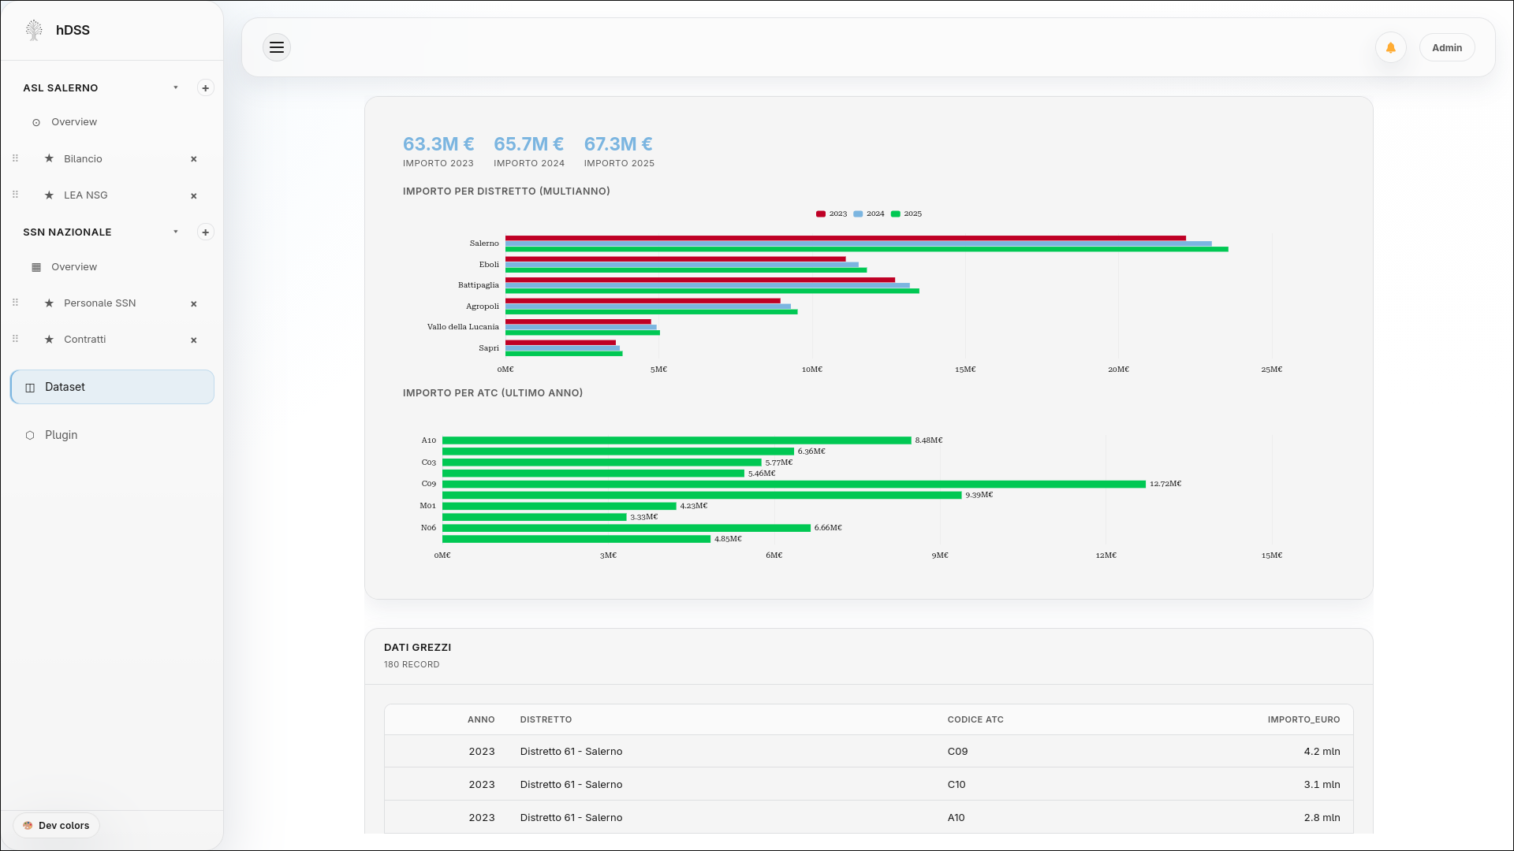Click the star icon next to Contratti
This screenshot has width=1514, height=851.
click(x=49, y=339)
